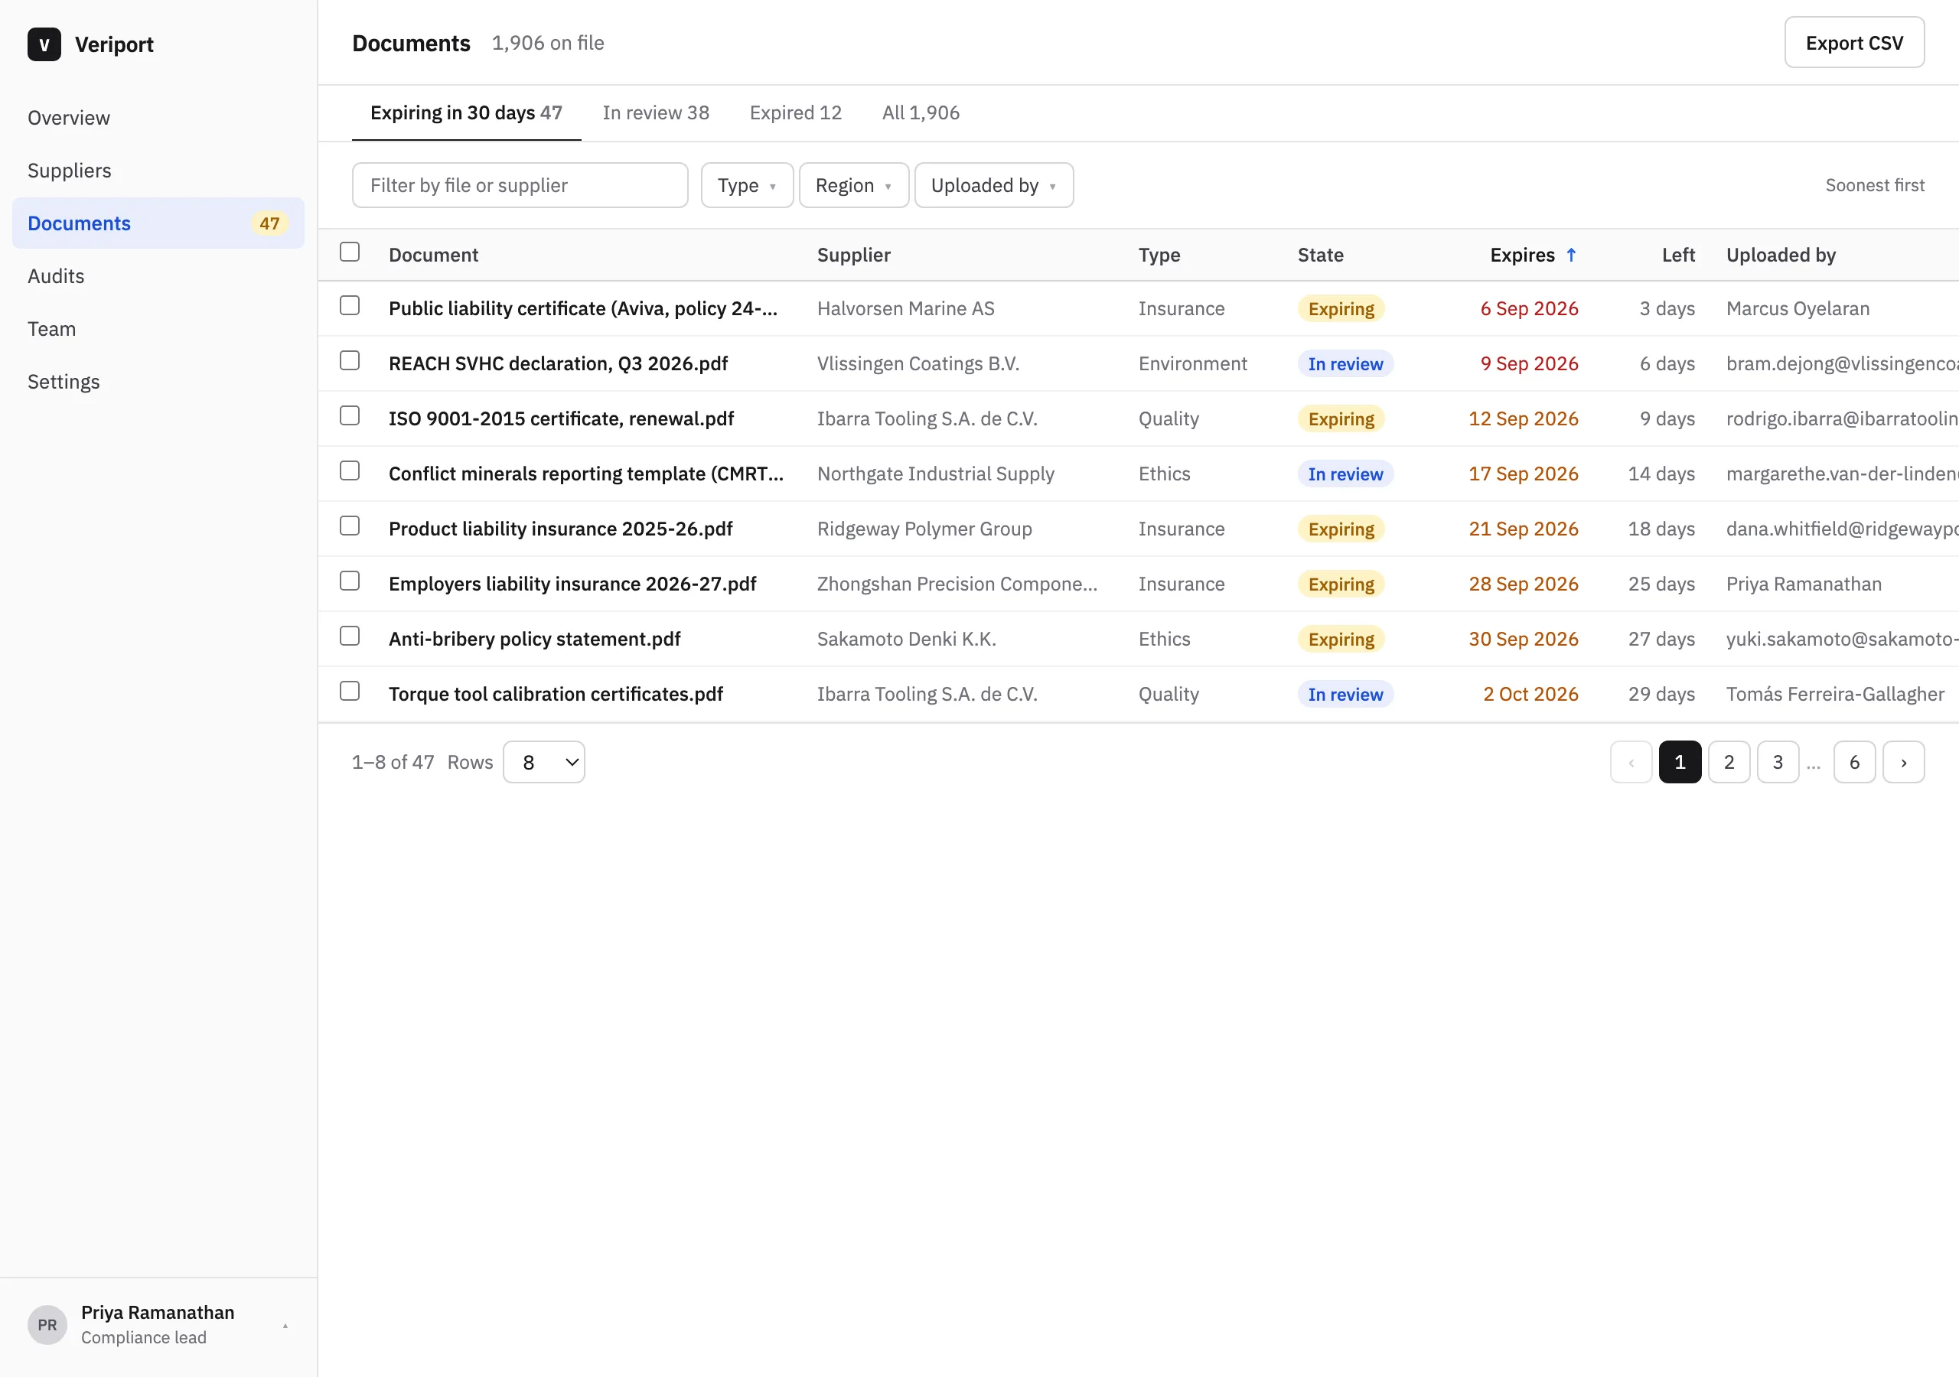Tick the Employers liability insurance checkbox
Screen dimensions: 1959x1377
pos(350,581)
